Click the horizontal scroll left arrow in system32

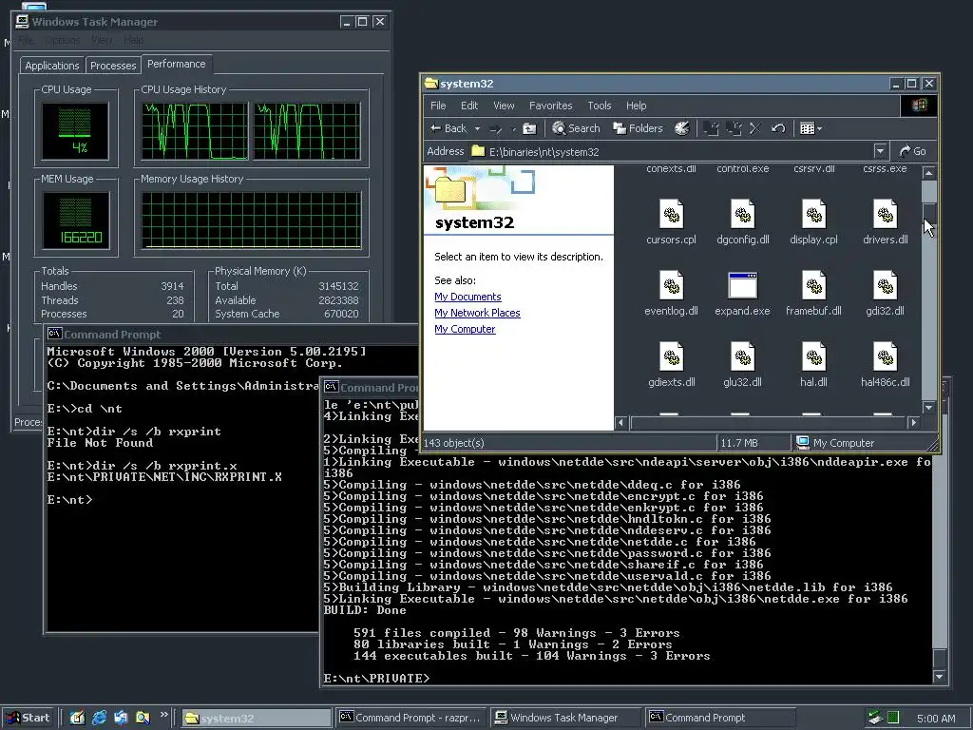621,423
